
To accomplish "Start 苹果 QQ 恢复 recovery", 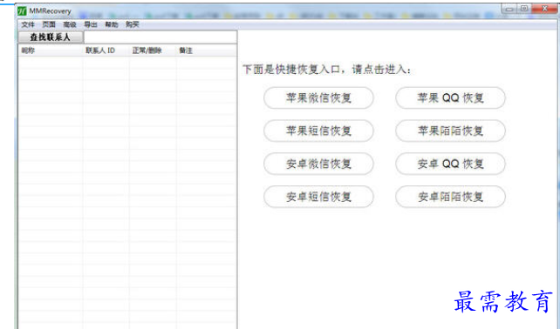I will [450, 98].
